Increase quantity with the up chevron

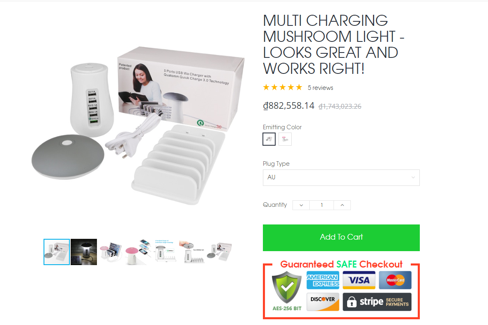tap(342, 205)
